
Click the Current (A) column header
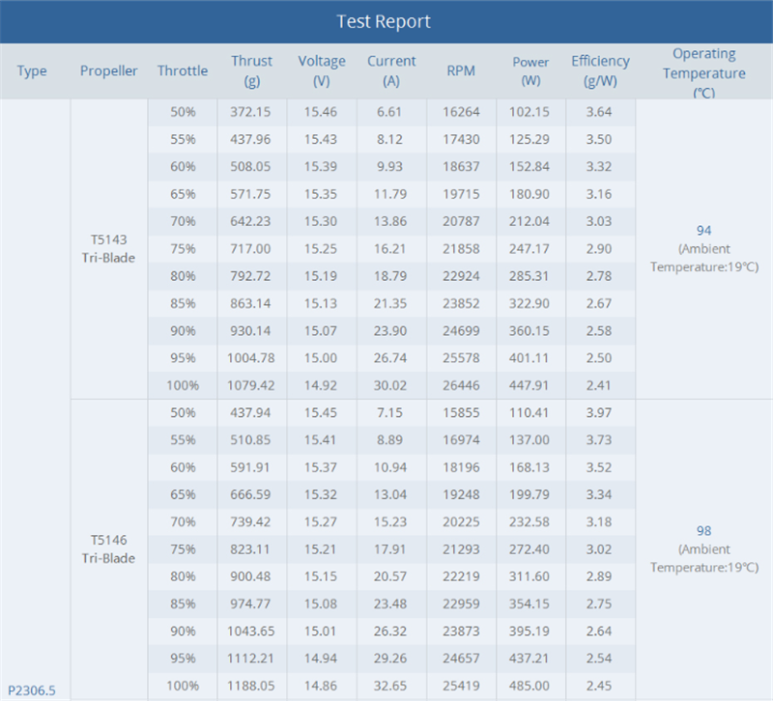[x=391, y=70]
